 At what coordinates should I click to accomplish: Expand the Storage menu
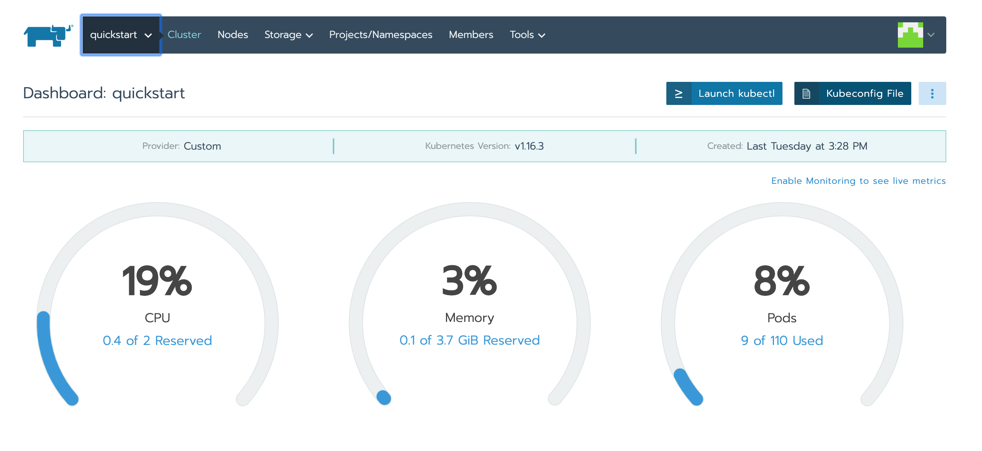point(288,35)
